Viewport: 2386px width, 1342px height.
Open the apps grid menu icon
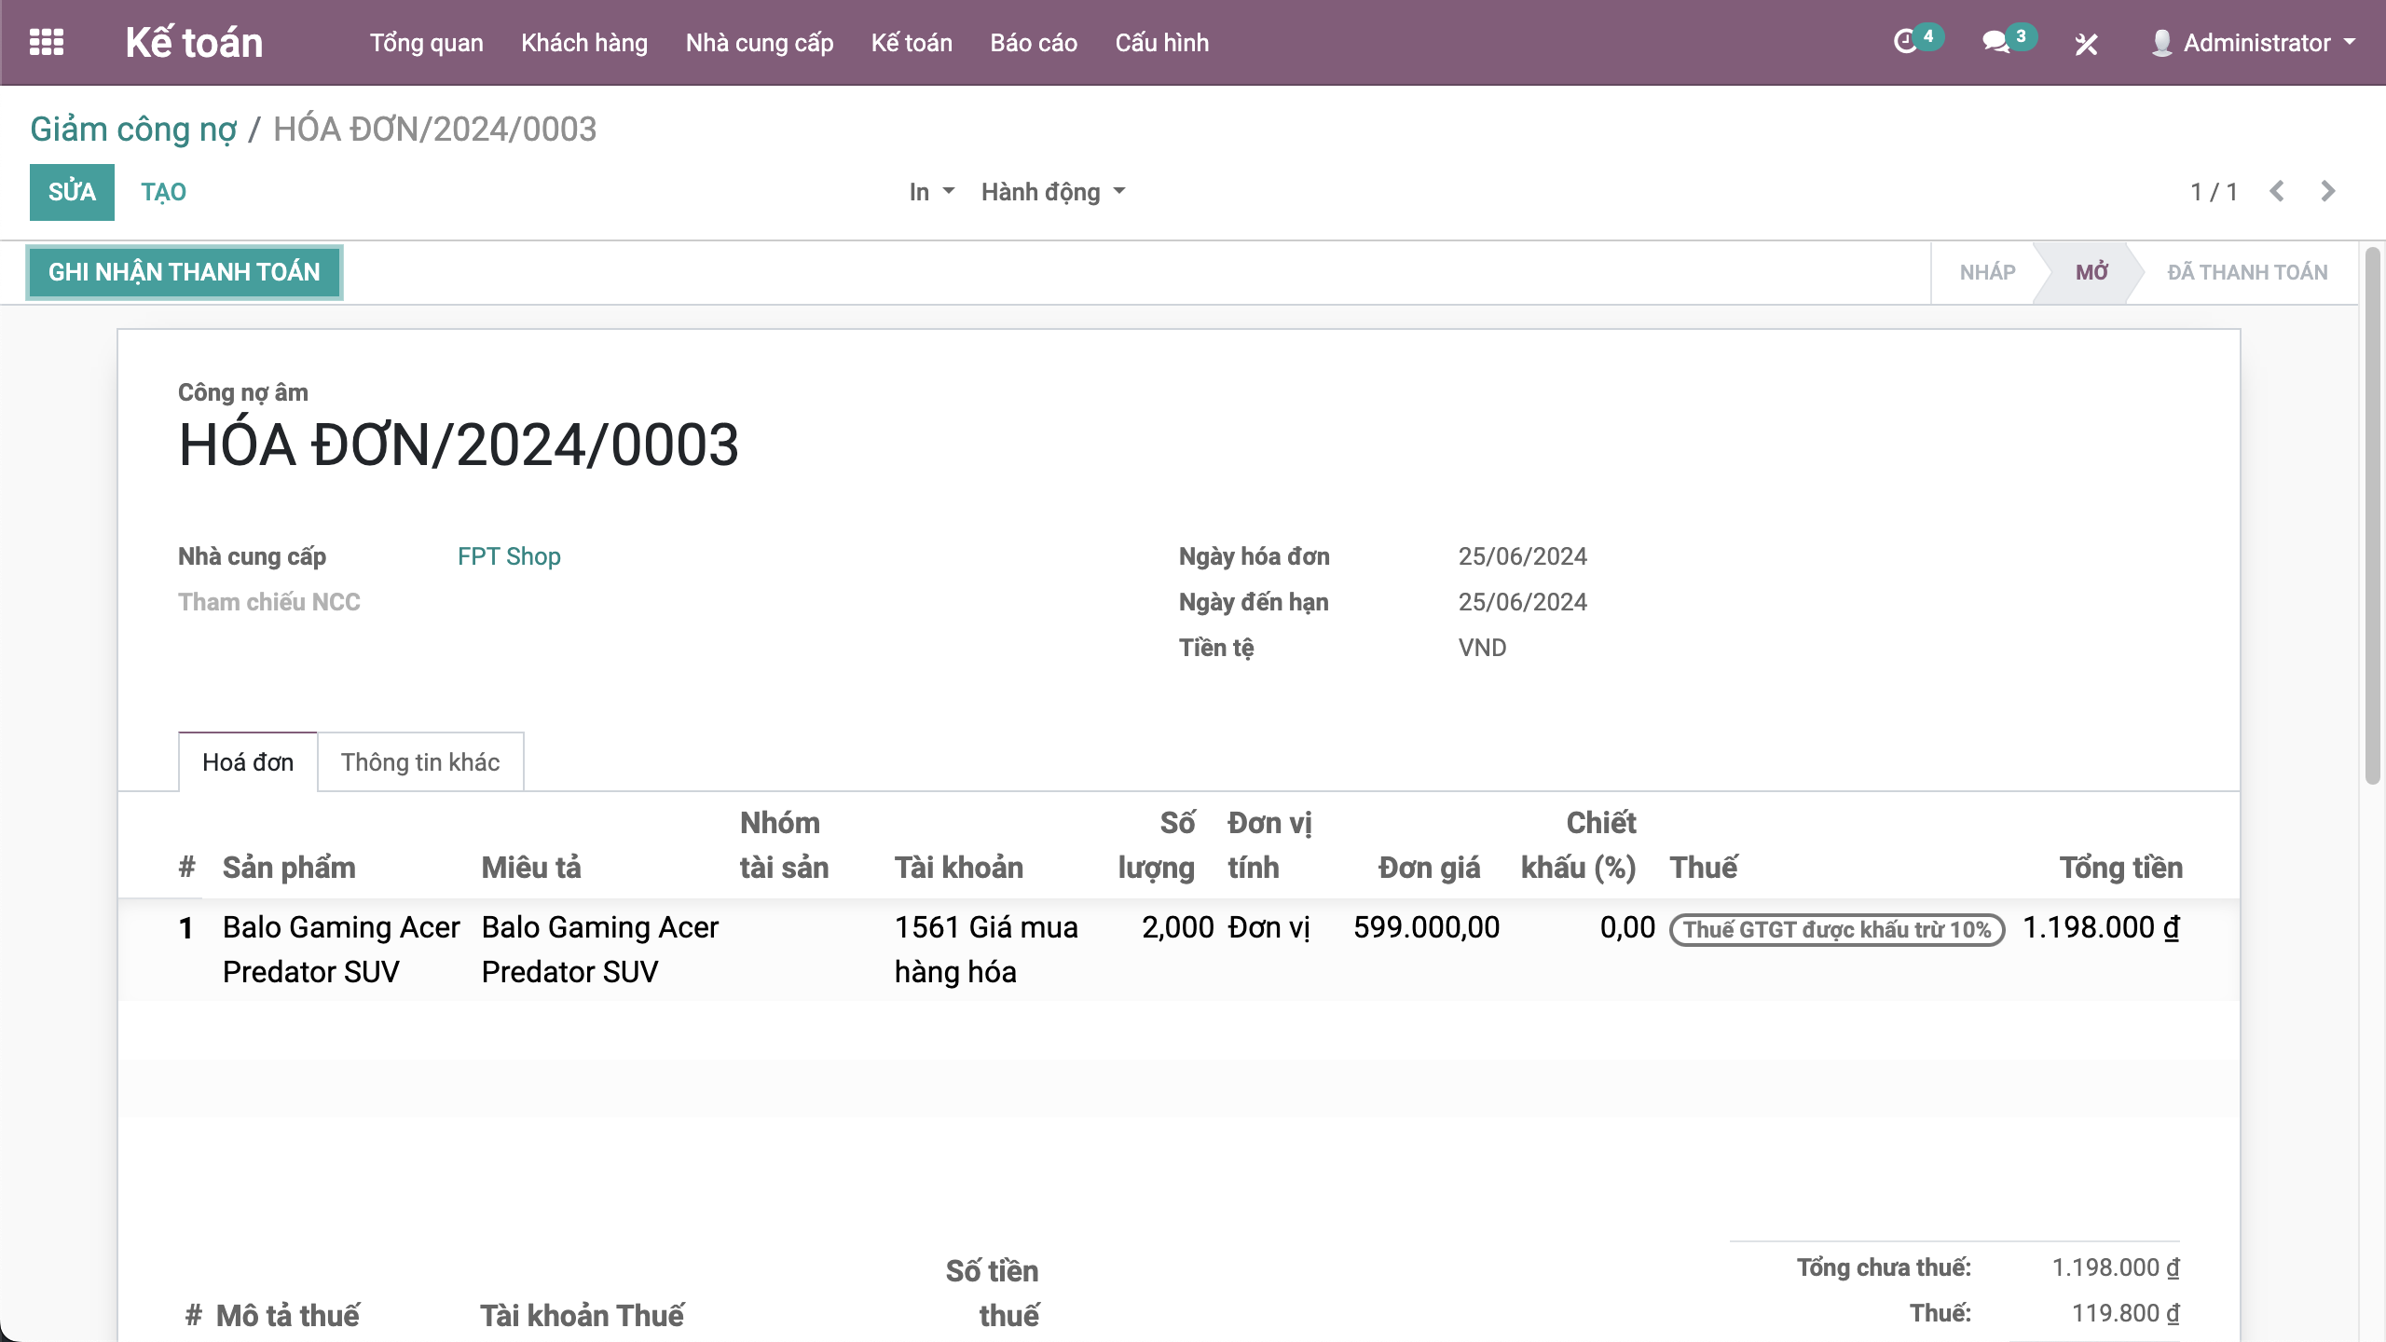click(46, 42)
